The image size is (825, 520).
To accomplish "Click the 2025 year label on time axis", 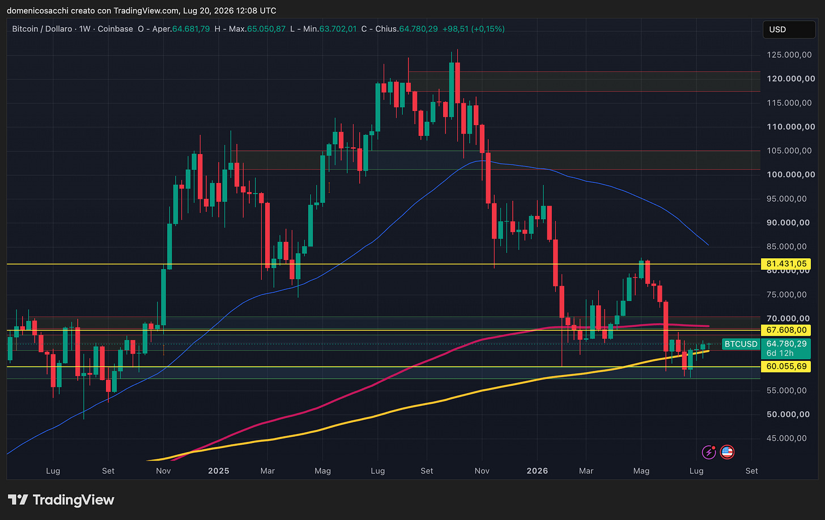I will tap(219, 471).
